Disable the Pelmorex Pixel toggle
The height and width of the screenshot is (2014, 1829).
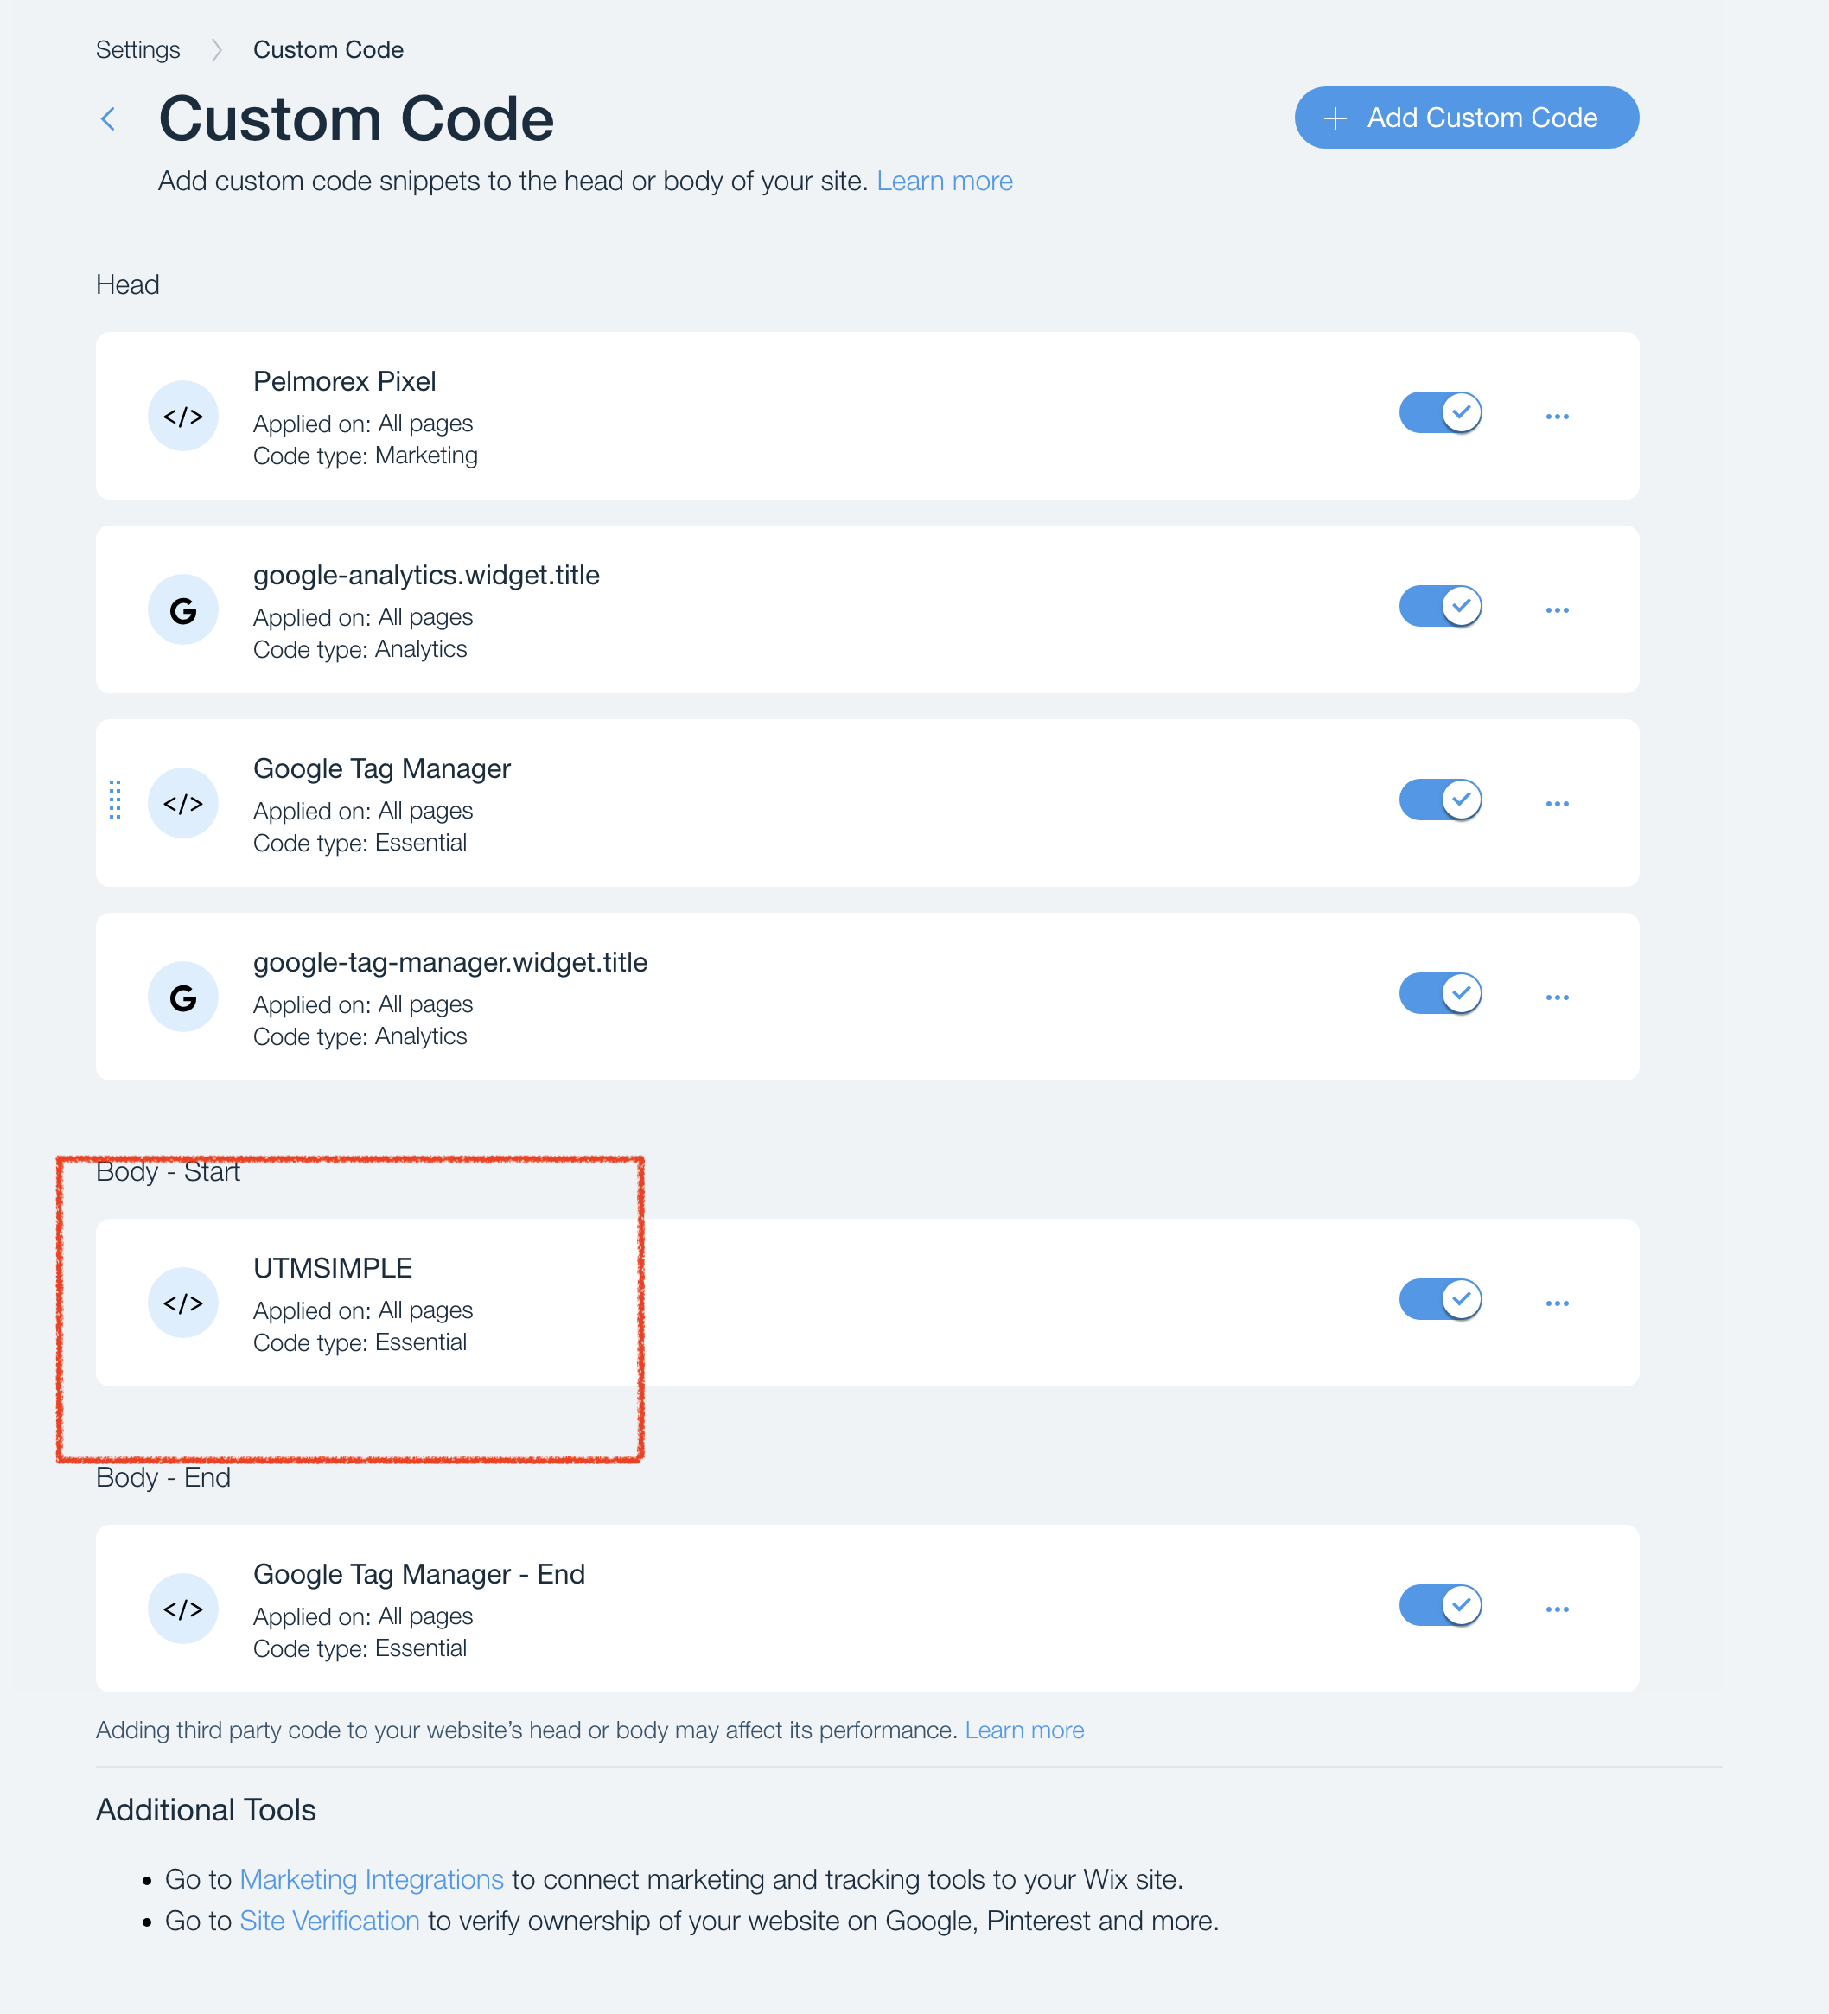(1439, 412)
